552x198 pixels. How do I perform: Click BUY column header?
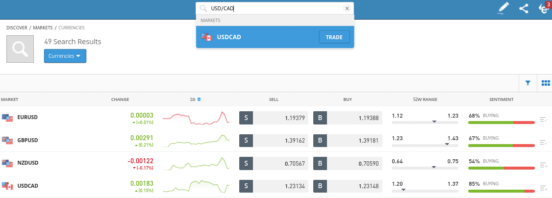(x=348, y=99)
